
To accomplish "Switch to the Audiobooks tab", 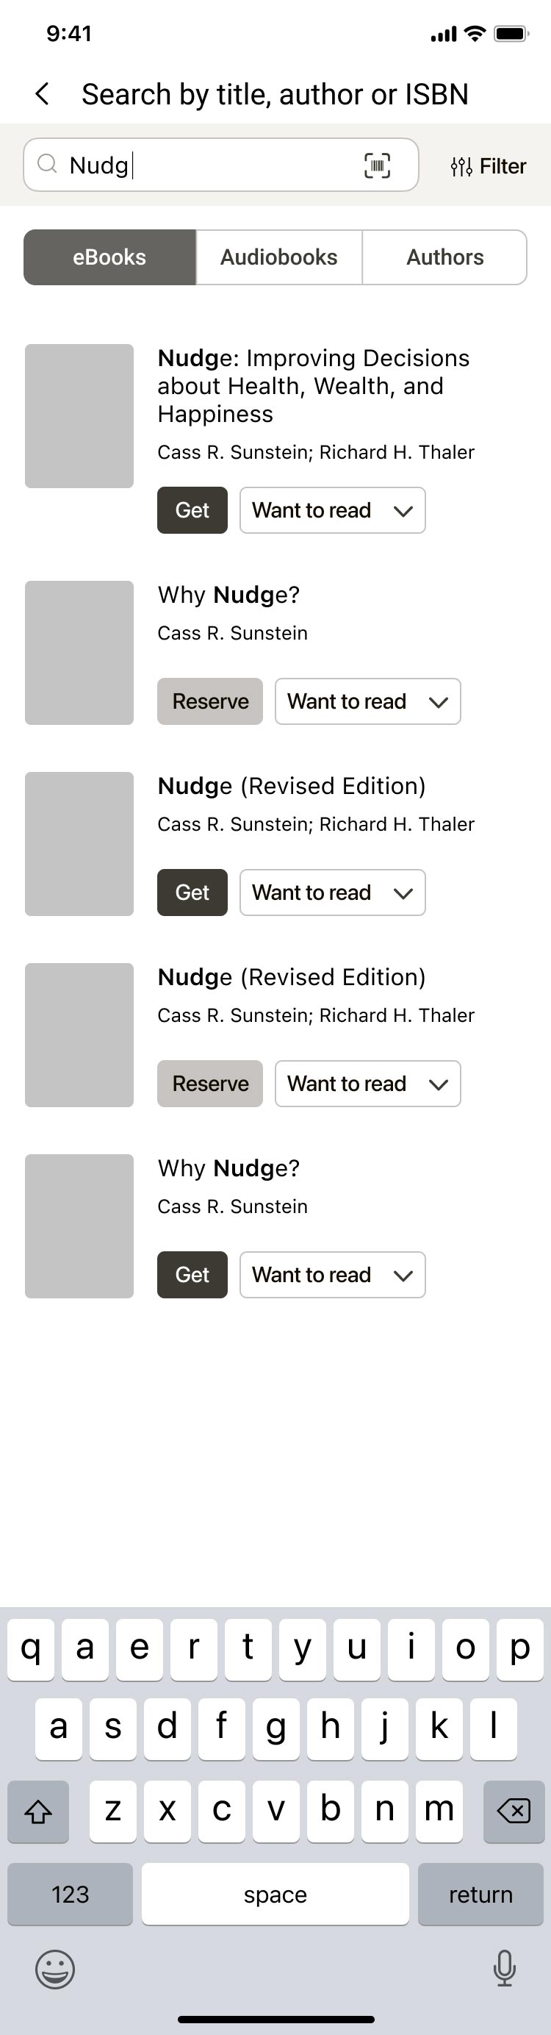I will (278, 257).
